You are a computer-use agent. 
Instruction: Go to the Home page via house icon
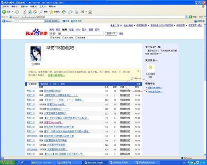coord(35,12)
